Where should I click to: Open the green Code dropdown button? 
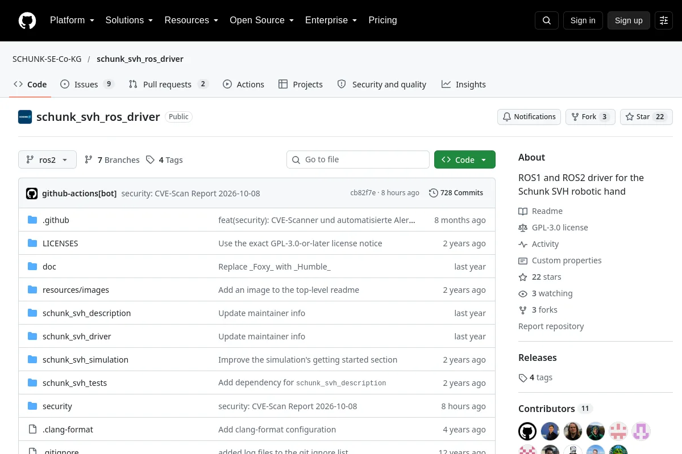click(x=465, y=160)
